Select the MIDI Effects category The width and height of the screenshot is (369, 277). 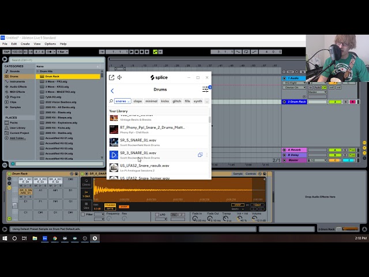pyautogui.click(x=17, y=92)
